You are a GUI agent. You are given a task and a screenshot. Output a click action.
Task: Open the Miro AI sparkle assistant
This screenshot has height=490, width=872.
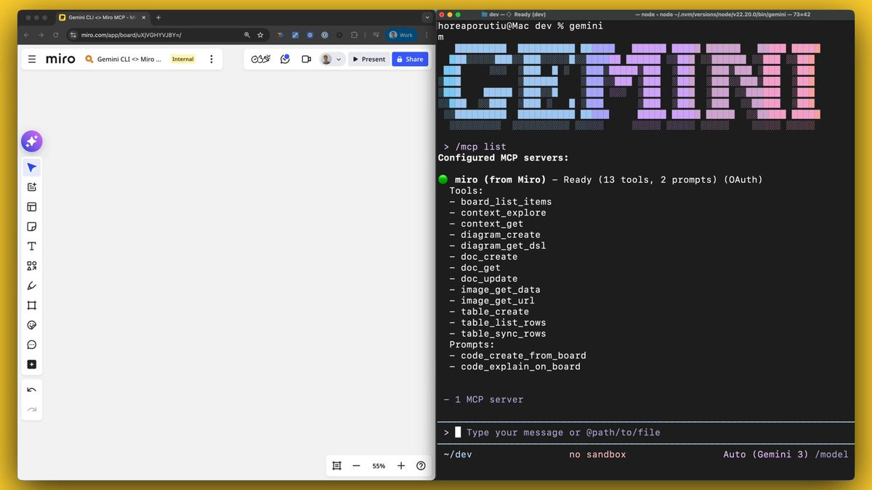click(x=32, y=142)
